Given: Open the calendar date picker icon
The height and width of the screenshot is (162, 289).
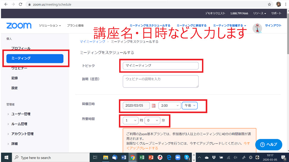Looking at the screenshot, I should [x=154, y=106].
